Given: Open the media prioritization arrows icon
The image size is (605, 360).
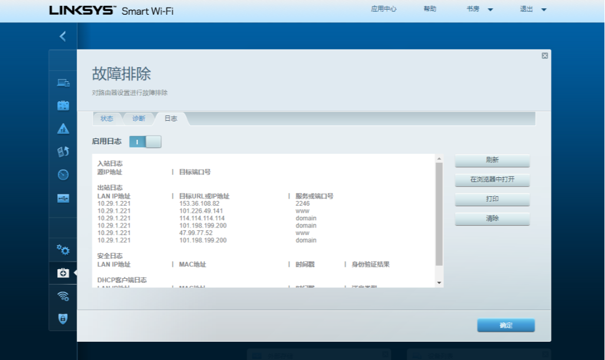Looking at the screenshot, I should (x=63, y=151).
